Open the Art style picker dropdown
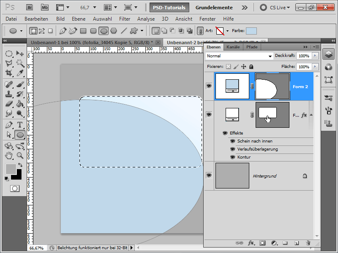Image resolution: width=338 pixels, height=253 pixels. 227,31
